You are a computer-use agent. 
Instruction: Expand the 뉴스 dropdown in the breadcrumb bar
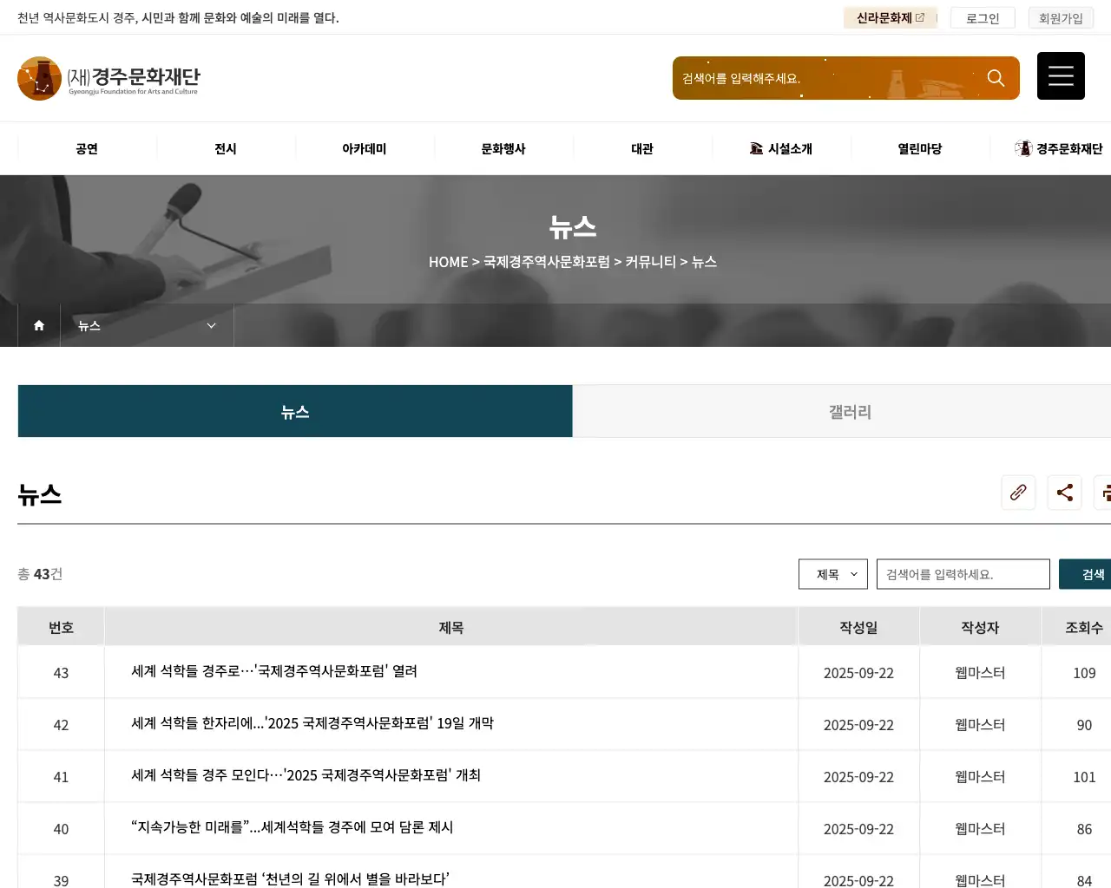tap(210, 325)
